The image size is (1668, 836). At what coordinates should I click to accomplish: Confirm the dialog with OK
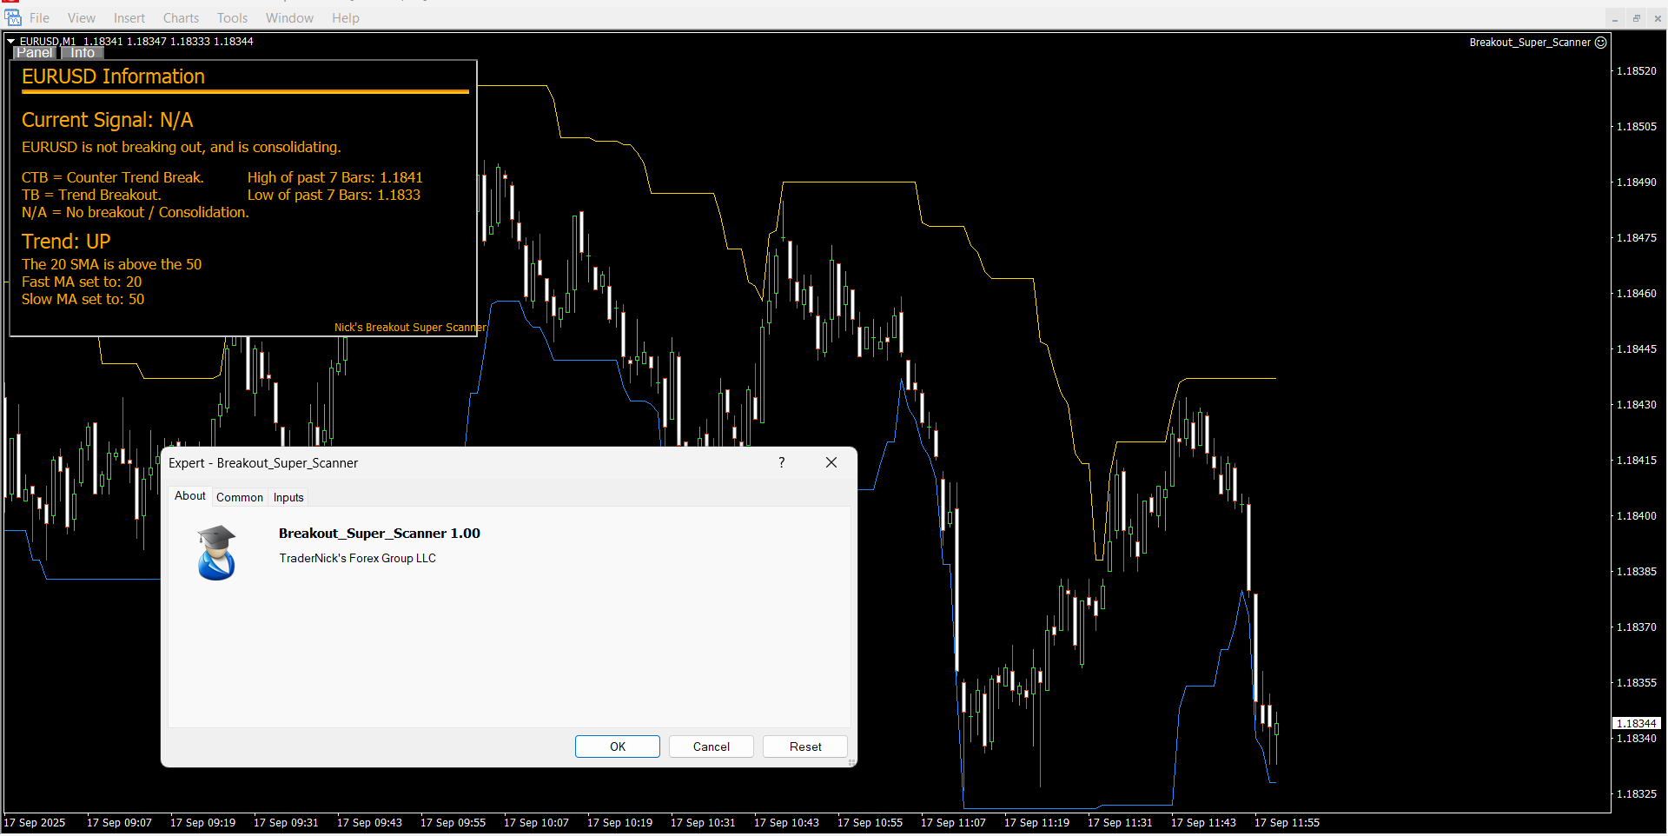point(618,746)
